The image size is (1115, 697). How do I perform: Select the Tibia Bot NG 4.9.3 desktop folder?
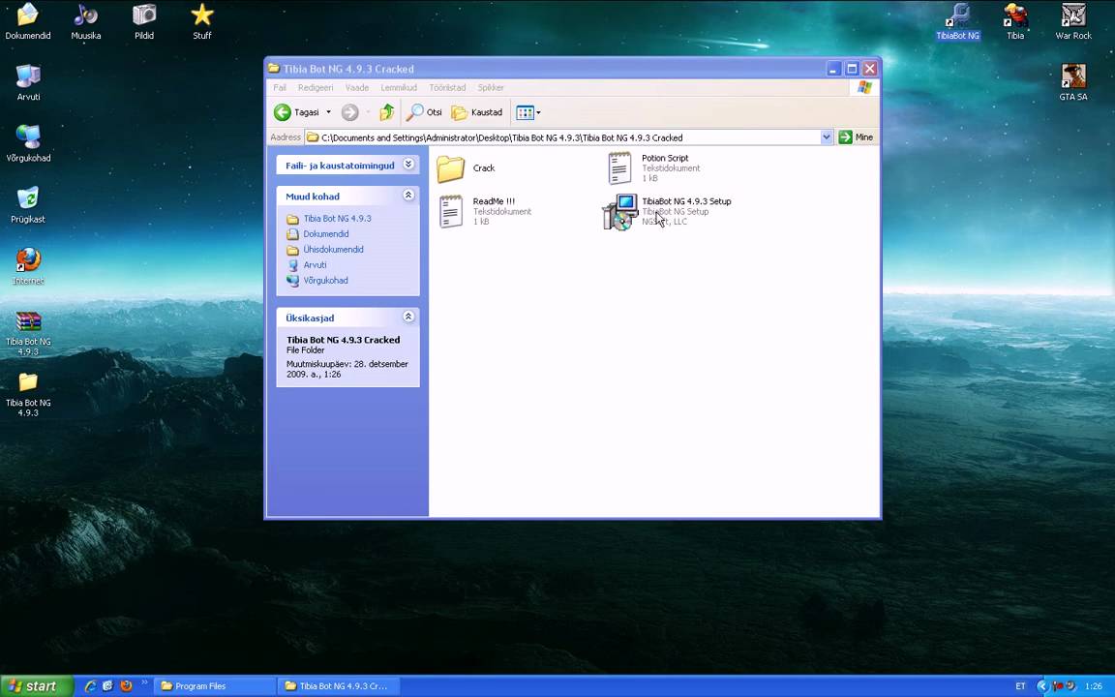[28, 394]
